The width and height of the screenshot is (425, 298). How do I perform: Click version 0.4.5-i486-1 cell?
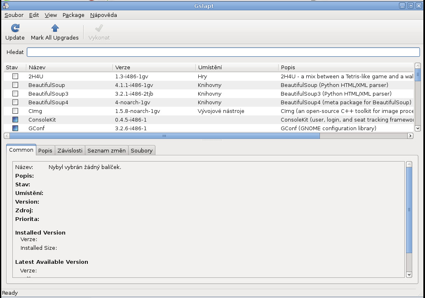click(x=131, y=120)
